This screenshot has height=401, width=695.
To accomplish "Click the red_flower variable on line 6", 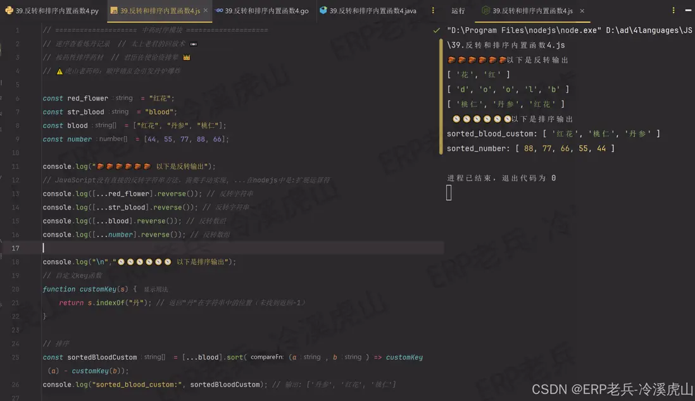I will [88, 99].
